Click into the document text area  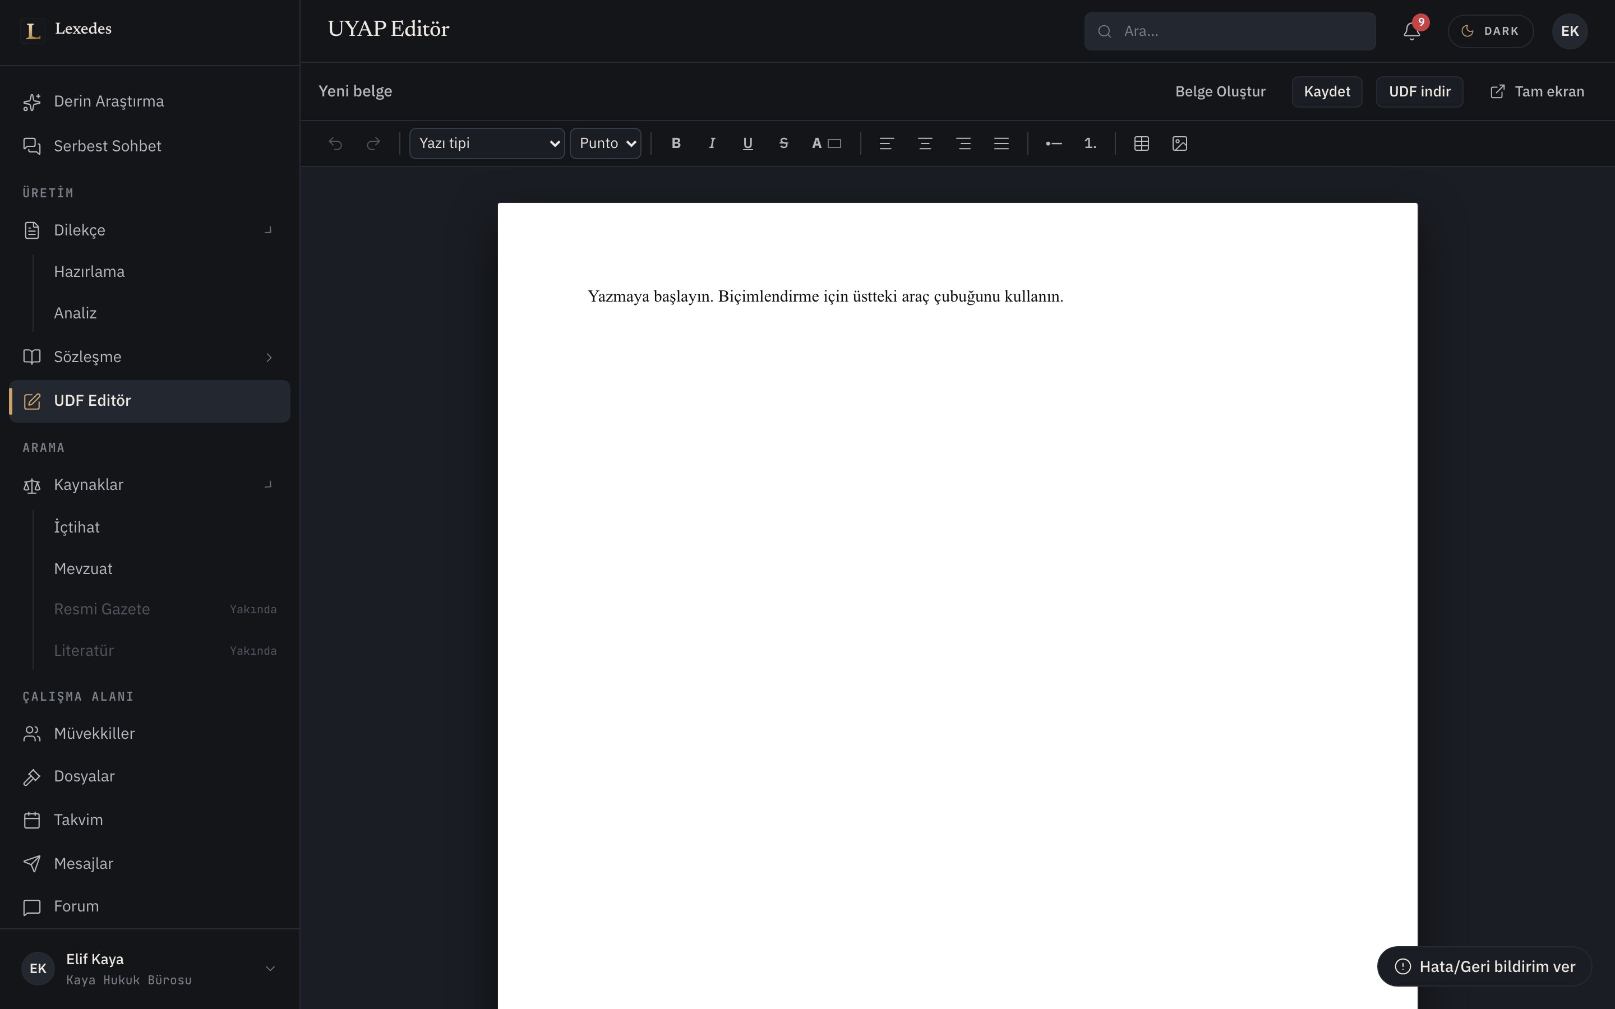(x=957, y=605)
